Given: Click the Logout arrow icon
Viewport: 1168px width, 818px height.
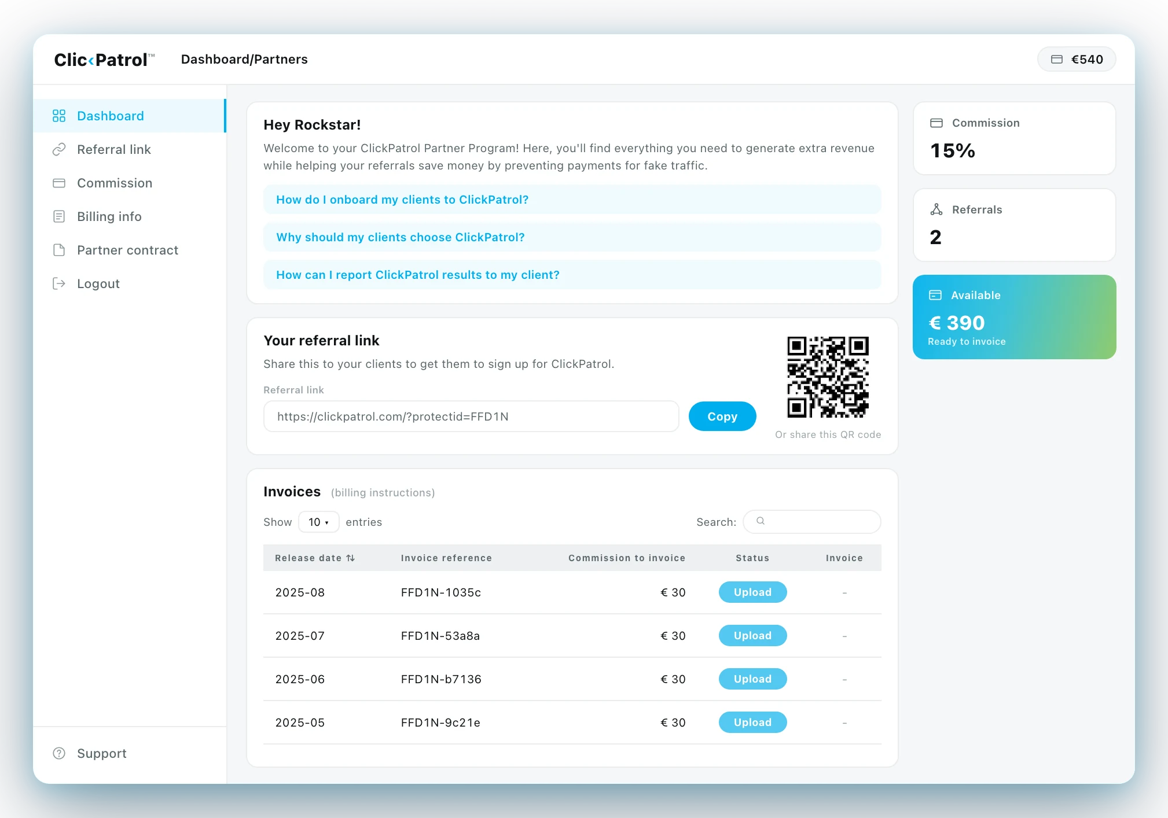Looking at the screenshot, I should coord(59,283).
